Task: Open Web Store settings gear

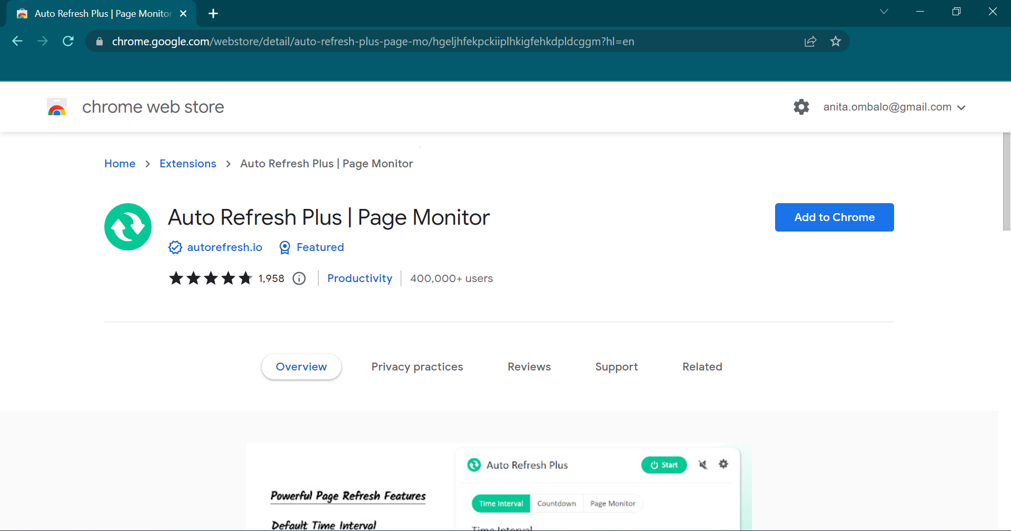Action: click(801, 107)
